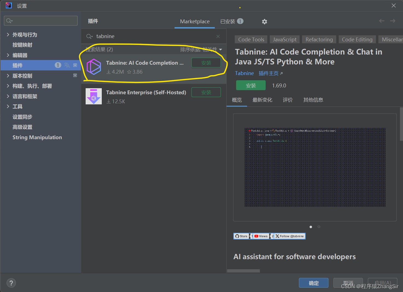Image resolution: width=403 pixels, height=292 pixels.
Task: Select the 插件 settings item
Action: tap(41, 65)
